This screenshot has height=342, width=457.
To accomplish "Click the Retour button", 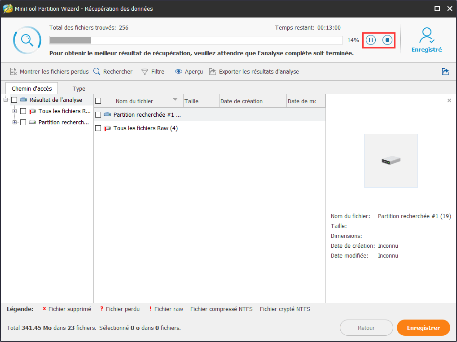I will 366,328.
